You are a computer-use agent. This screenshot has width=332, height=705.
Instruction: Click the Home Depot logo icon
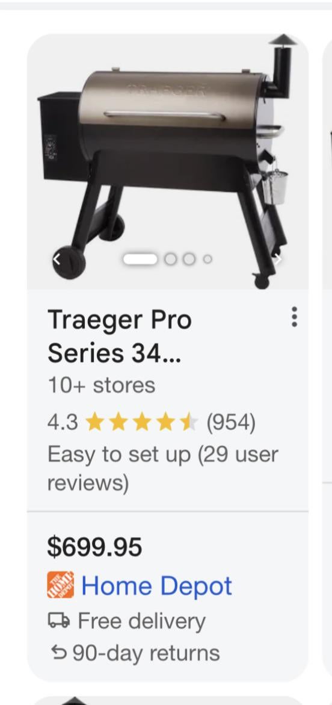(61, 585)
